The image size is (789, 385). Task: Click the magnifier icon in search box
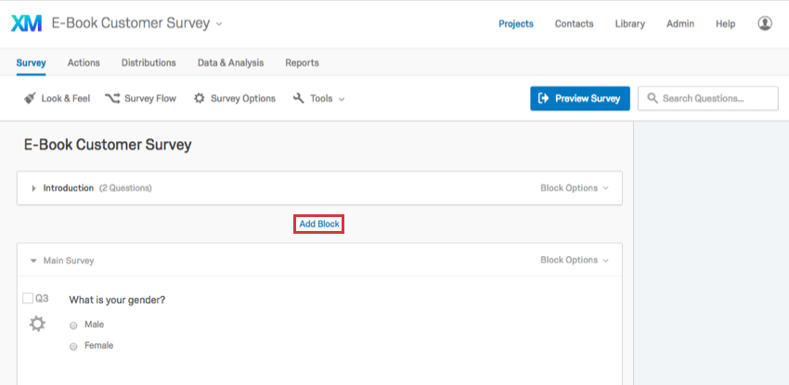[x=653, y=98]
